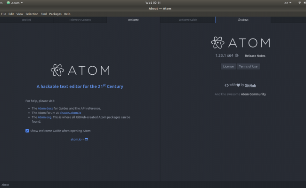306x188 pixels.
Task: Open the Atom org link
Action: click(45, 117)
